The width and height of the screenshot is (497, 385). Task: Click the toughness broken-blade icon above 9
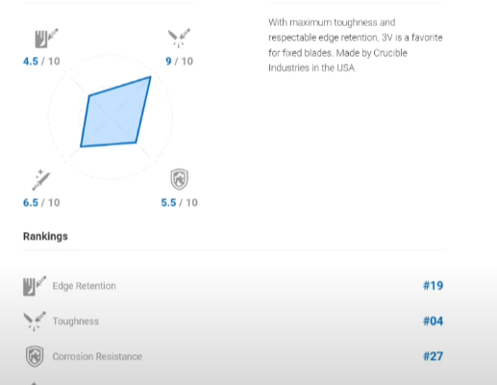coord(179,38)
